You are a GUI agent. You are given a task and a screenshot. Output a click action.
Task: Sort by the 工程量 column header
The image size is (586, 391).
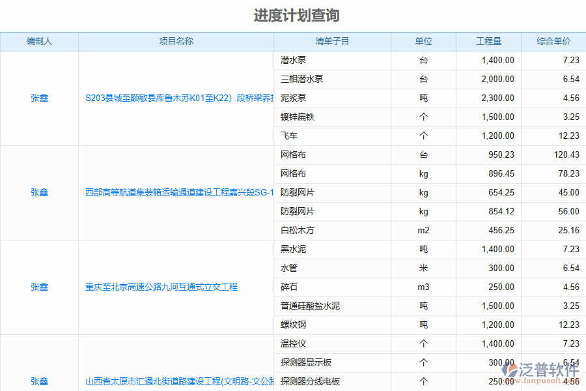488,41
